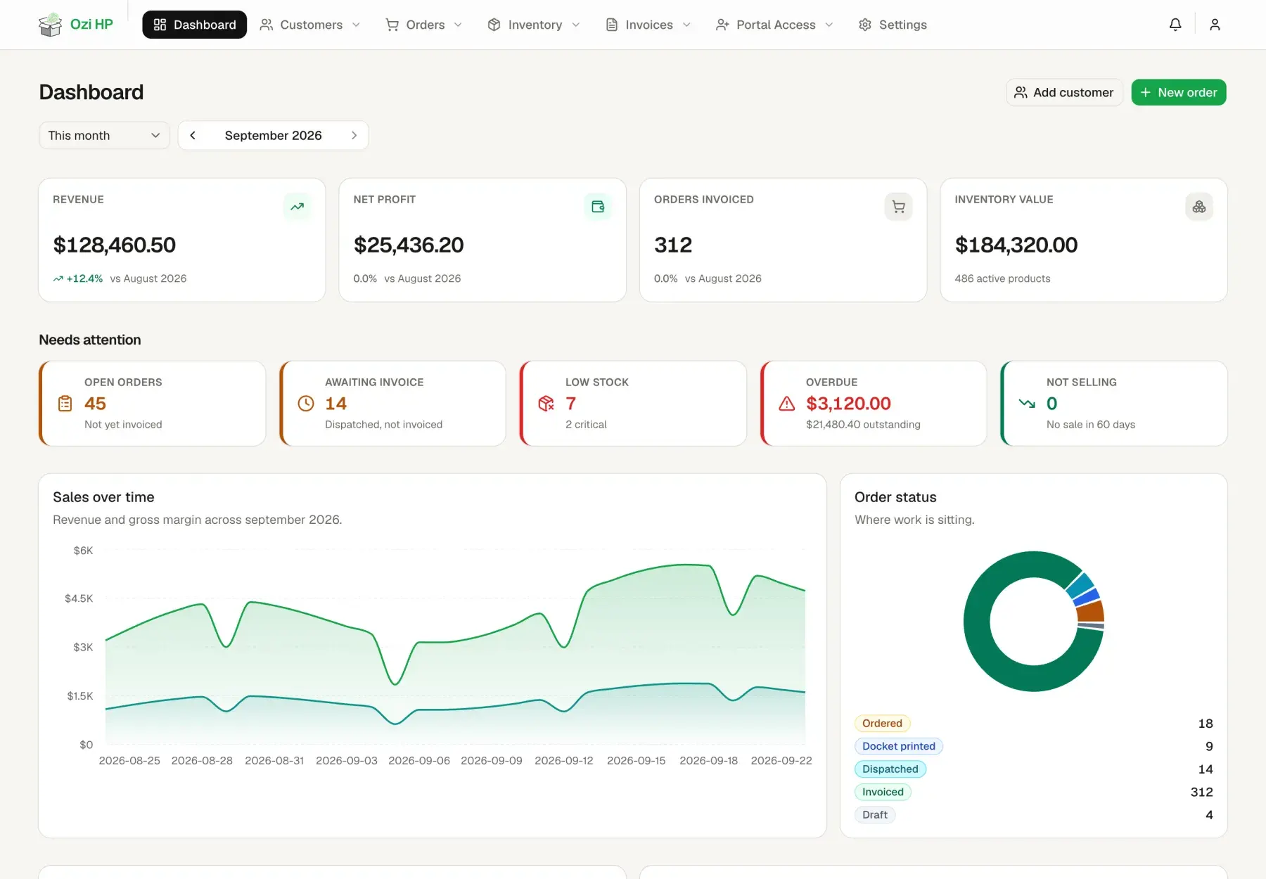Click the net profit wallet icon
1266x879 pixels.
coord(598,207)
